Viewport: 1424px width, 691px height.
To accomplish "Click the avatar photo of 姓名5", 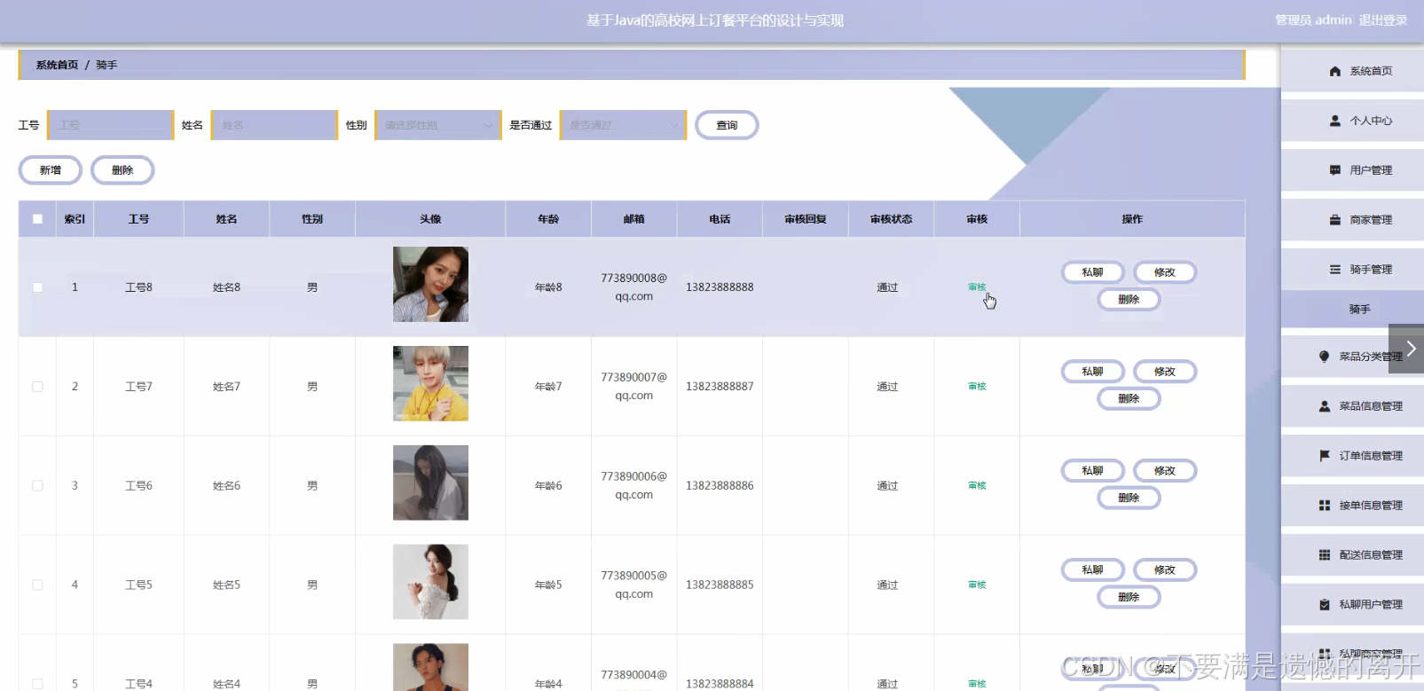I will coord(430,582).
